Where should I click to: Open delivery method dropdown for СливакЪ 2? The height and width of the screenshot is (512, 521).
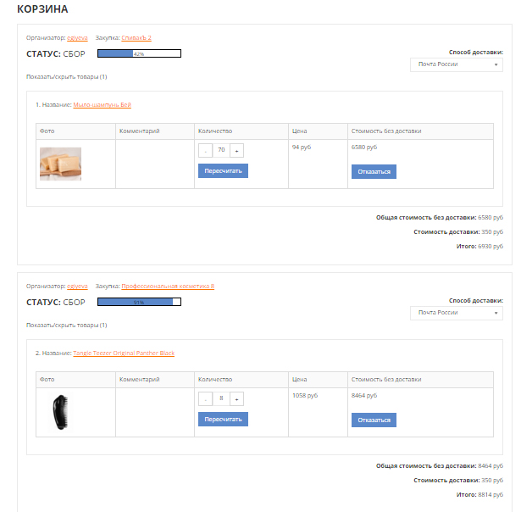457,64
